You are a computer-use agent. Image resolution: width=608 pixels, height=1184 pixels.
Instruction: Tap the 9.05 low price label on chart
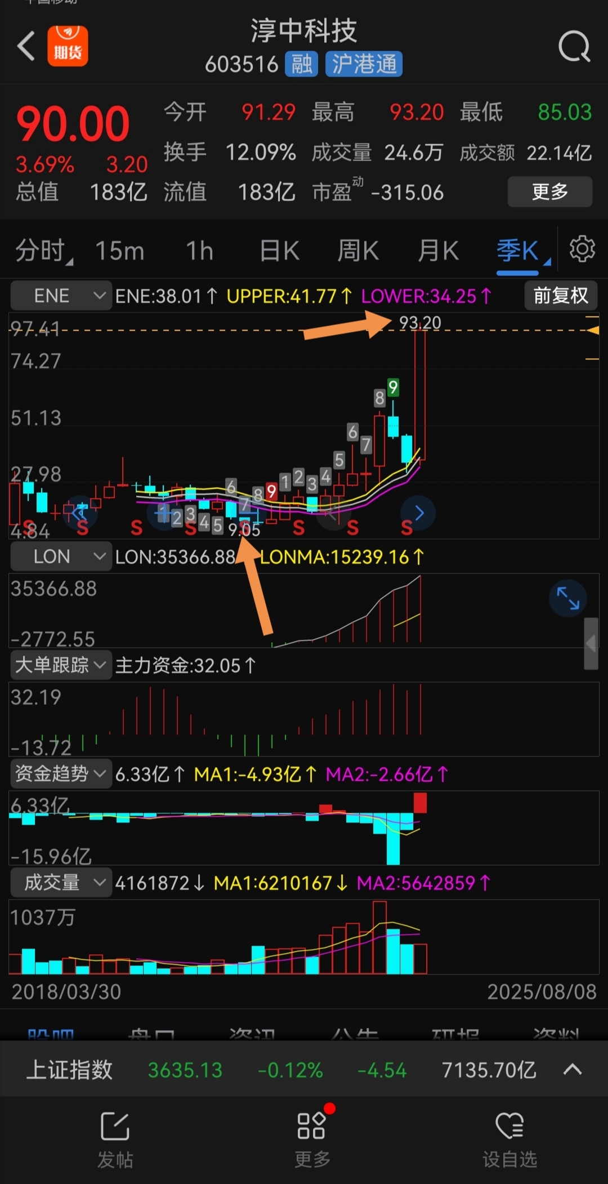click(x=244, y=529)
